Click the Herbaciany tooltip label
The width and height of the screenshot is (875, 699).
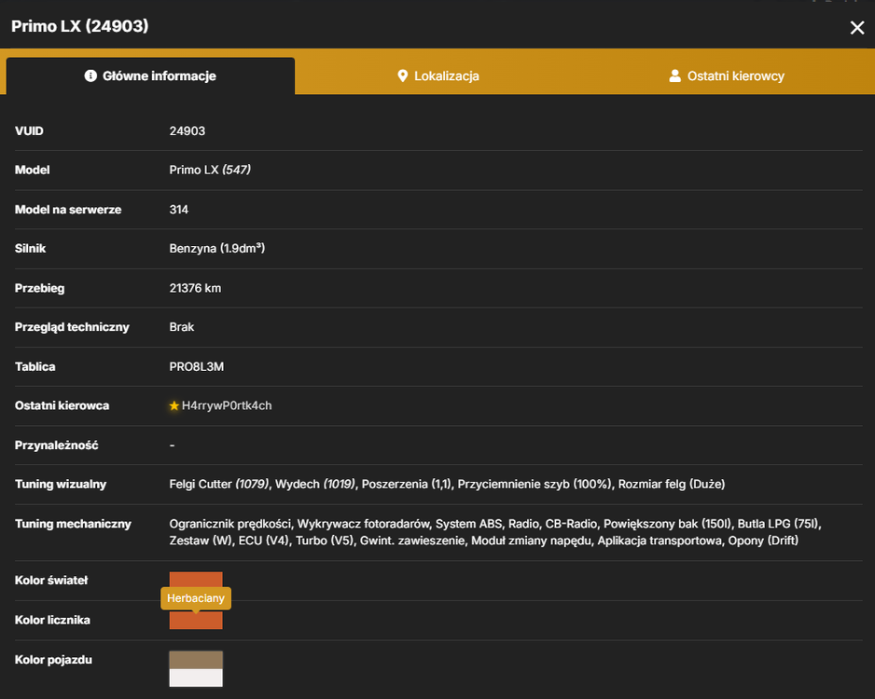(x=196, y=598)
